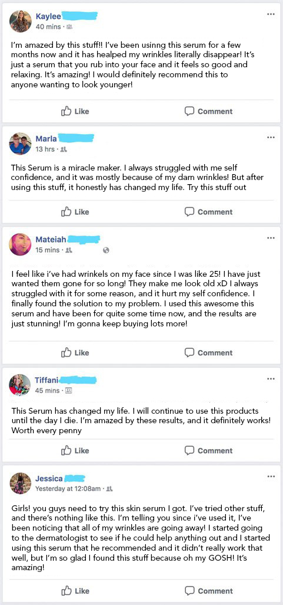Open more options on Mateiah's post
283x605 pixels.
(271, 238)
